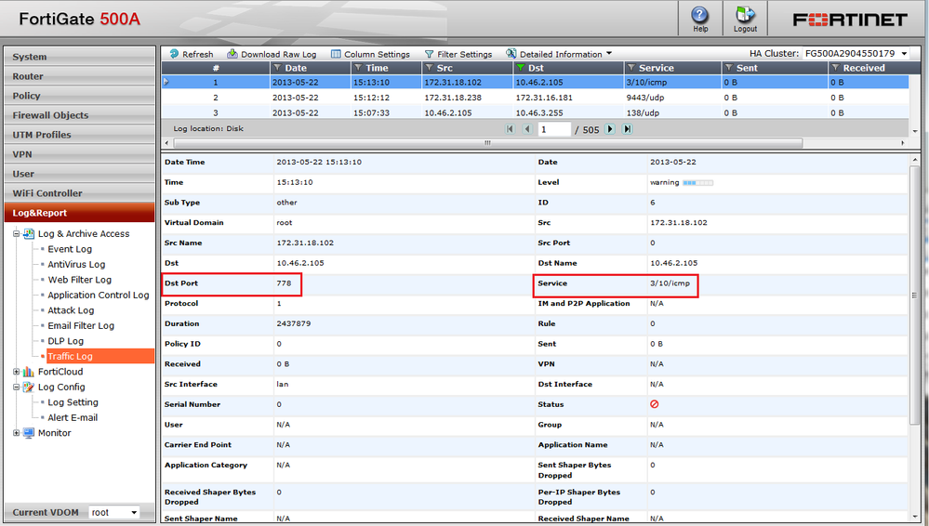Click the Logout icon
The image size is (929, 526).
point(745,17)
